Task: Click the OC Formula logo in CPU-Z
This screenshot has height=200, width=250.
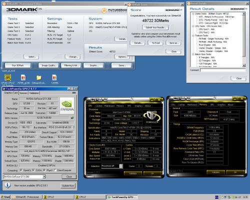Action: (152, 116)
